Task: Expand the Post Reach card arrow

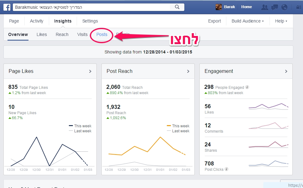Action: tap(188, 71)
